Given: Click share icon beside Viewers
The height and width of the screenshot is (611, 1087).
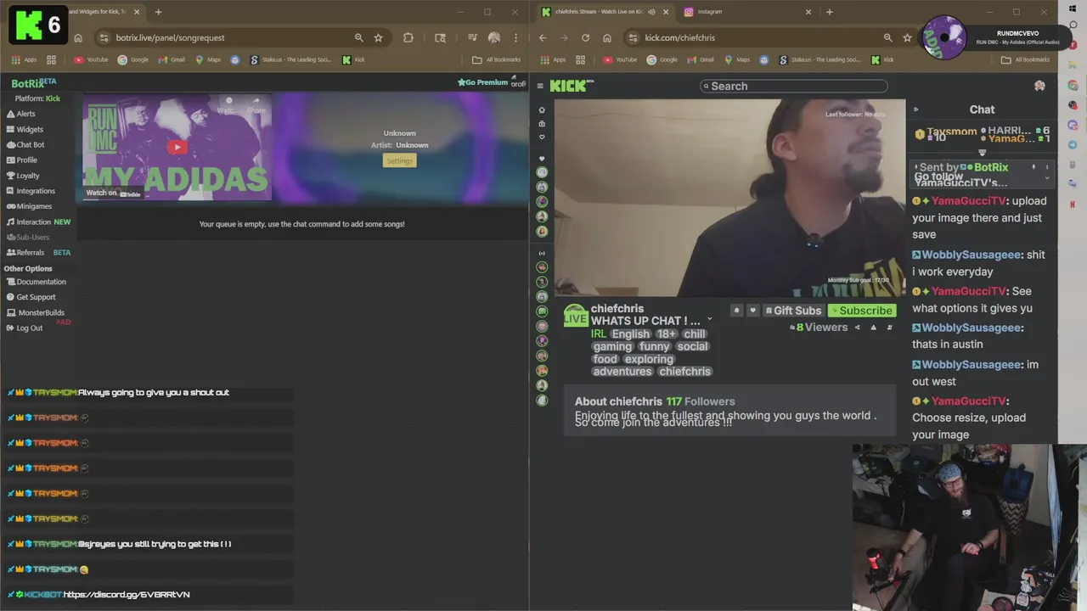Looking at the screenshot, I should [x=857, y=328].
